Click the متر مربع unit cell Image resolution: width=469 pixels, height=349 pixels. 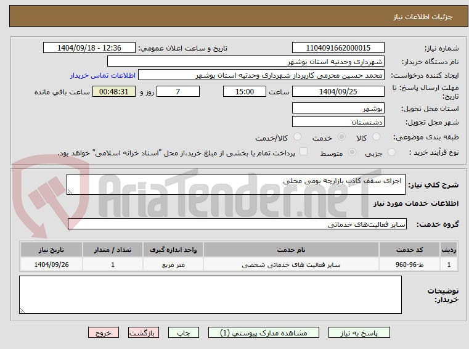173,265
